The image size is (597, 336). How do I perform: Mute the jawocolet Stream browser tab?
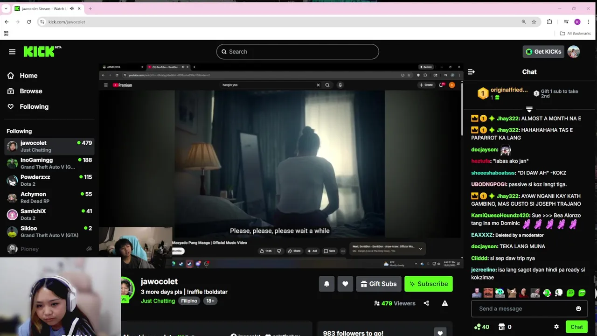[71, 8]
